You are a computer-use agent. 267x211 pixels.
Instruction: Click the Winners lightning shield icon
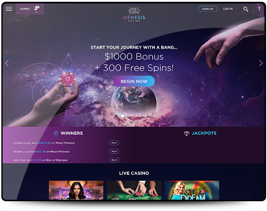(56, 134)
